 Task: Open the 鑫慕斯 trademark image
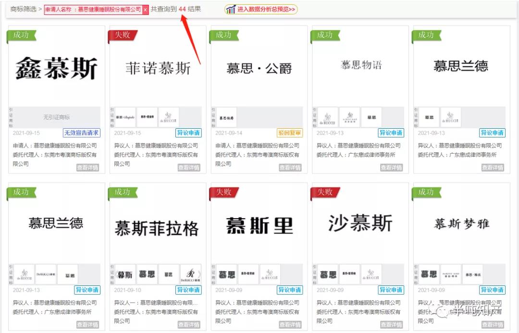click(56, 68)
